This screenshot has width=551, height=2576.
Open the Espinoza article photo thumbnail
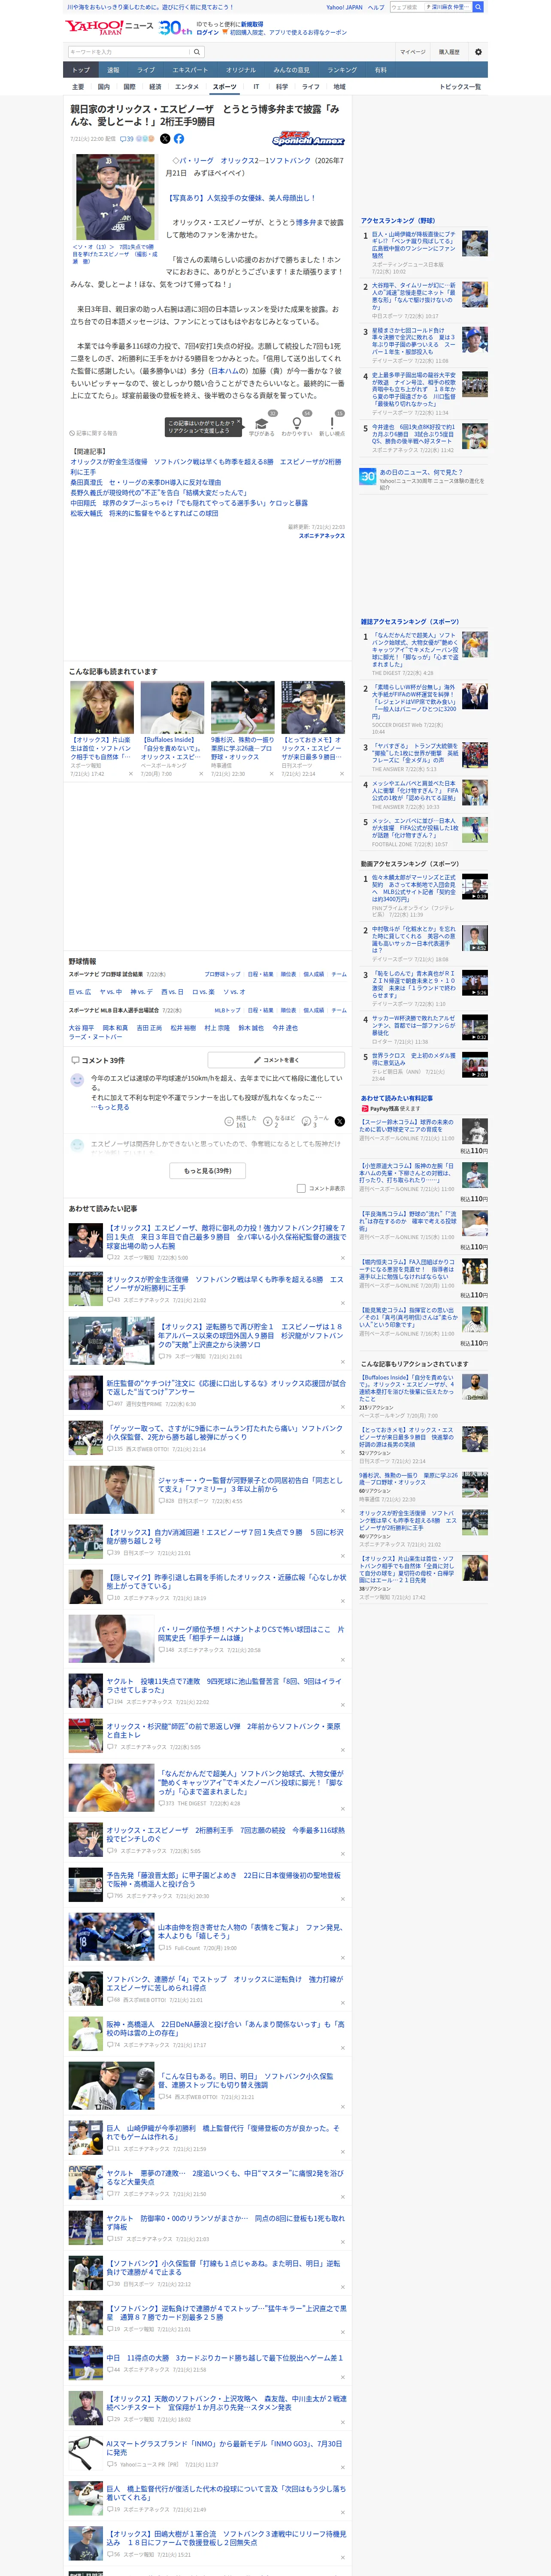(115, 197)
